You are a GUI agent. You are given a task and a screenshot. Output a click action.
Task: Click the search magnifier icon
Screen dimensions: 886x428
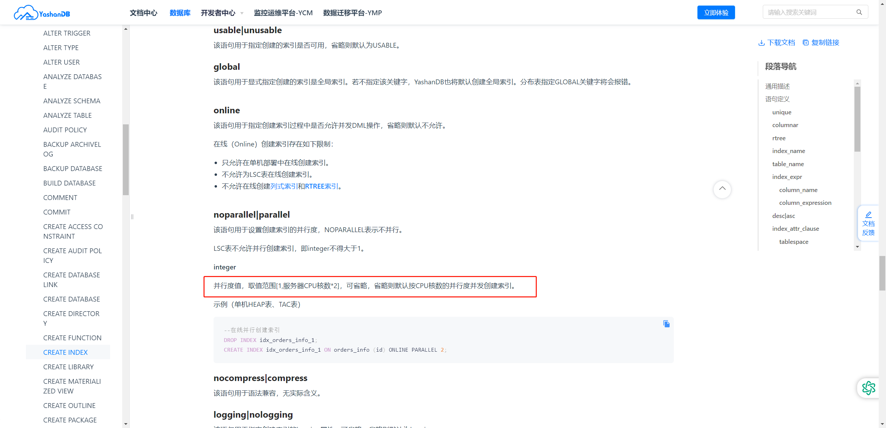[x=859, y=12]
